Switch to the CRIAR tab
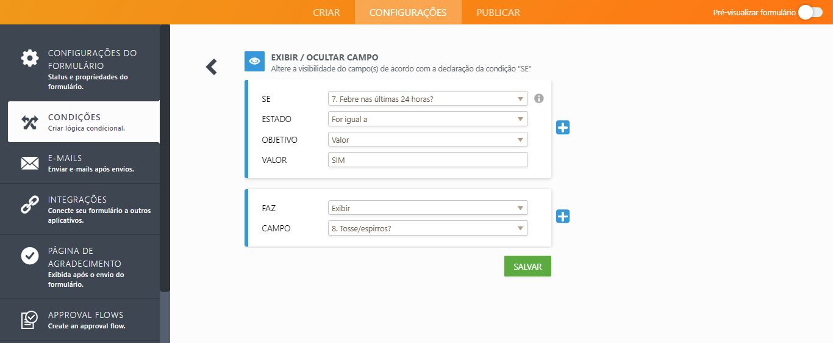Screen dimensions: 833x343 pyautogui.click(x=326, y=12)
